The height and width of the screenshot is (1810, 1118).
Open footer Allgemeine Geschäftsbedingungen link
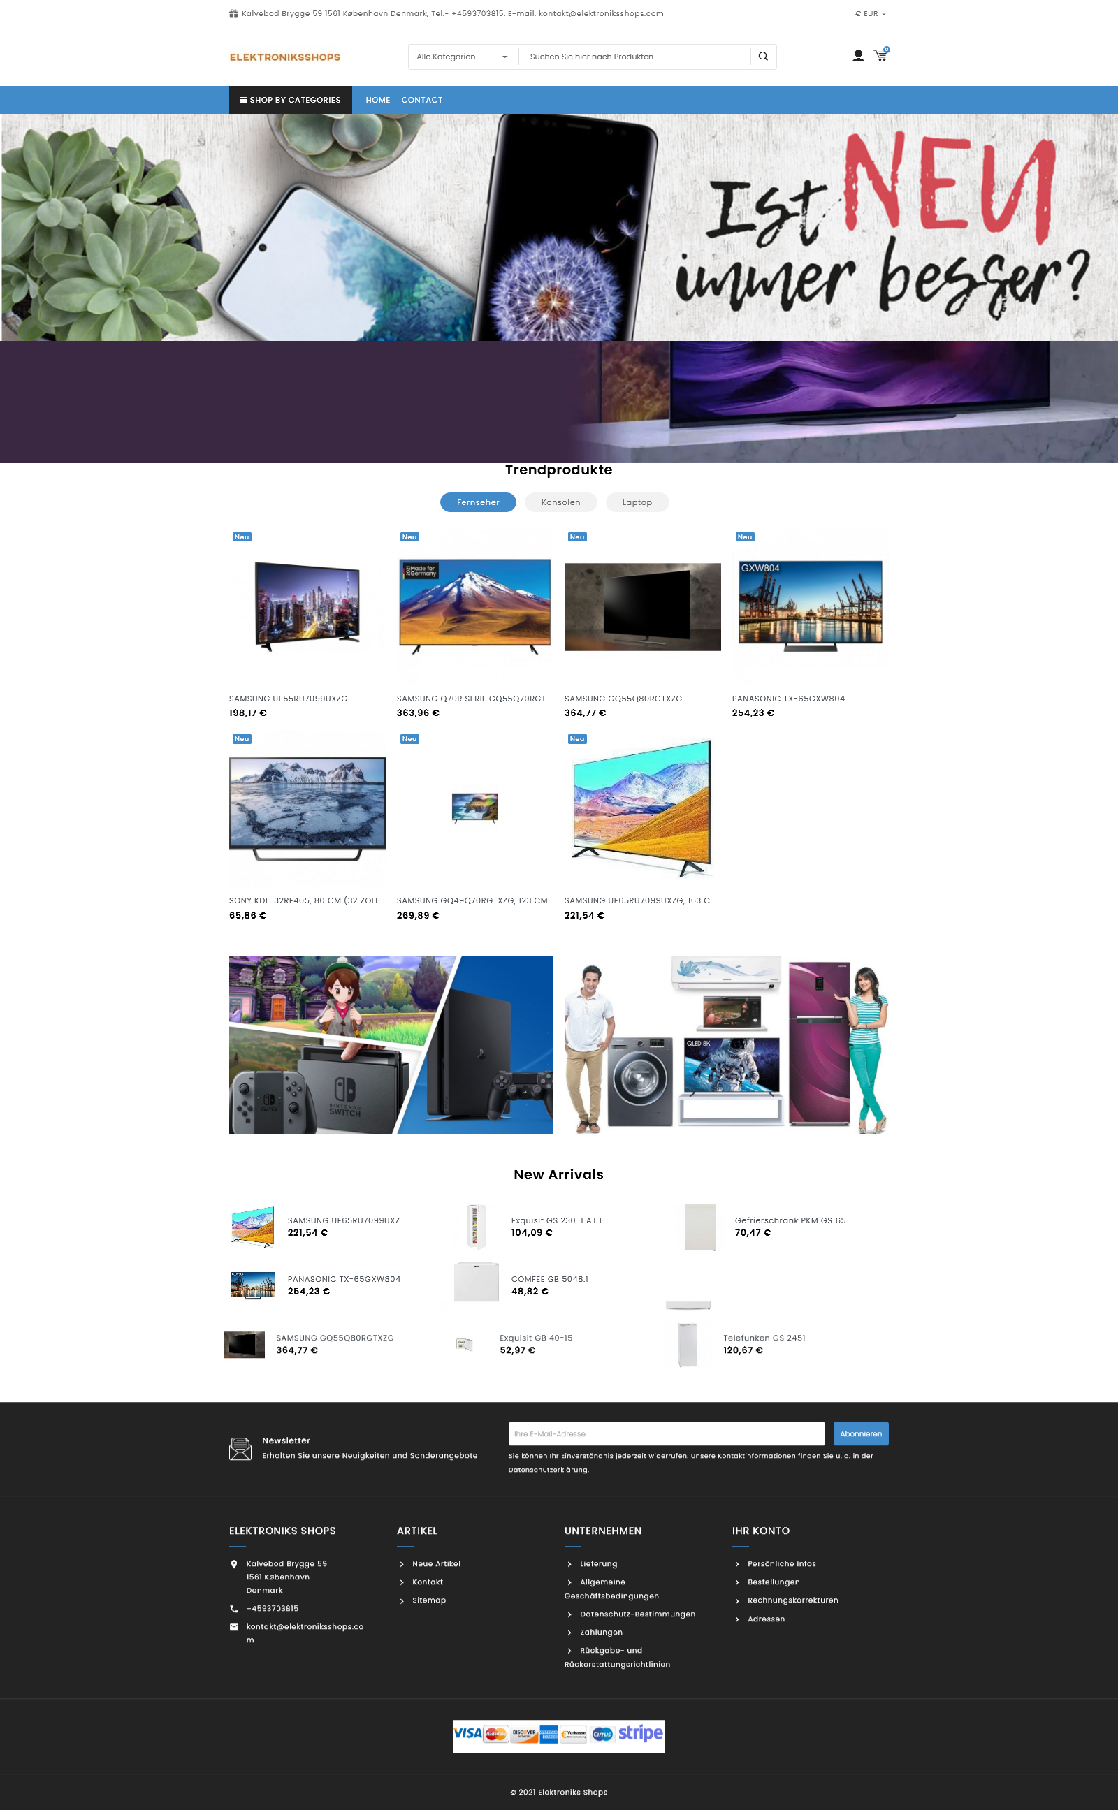coord(611,1589)
